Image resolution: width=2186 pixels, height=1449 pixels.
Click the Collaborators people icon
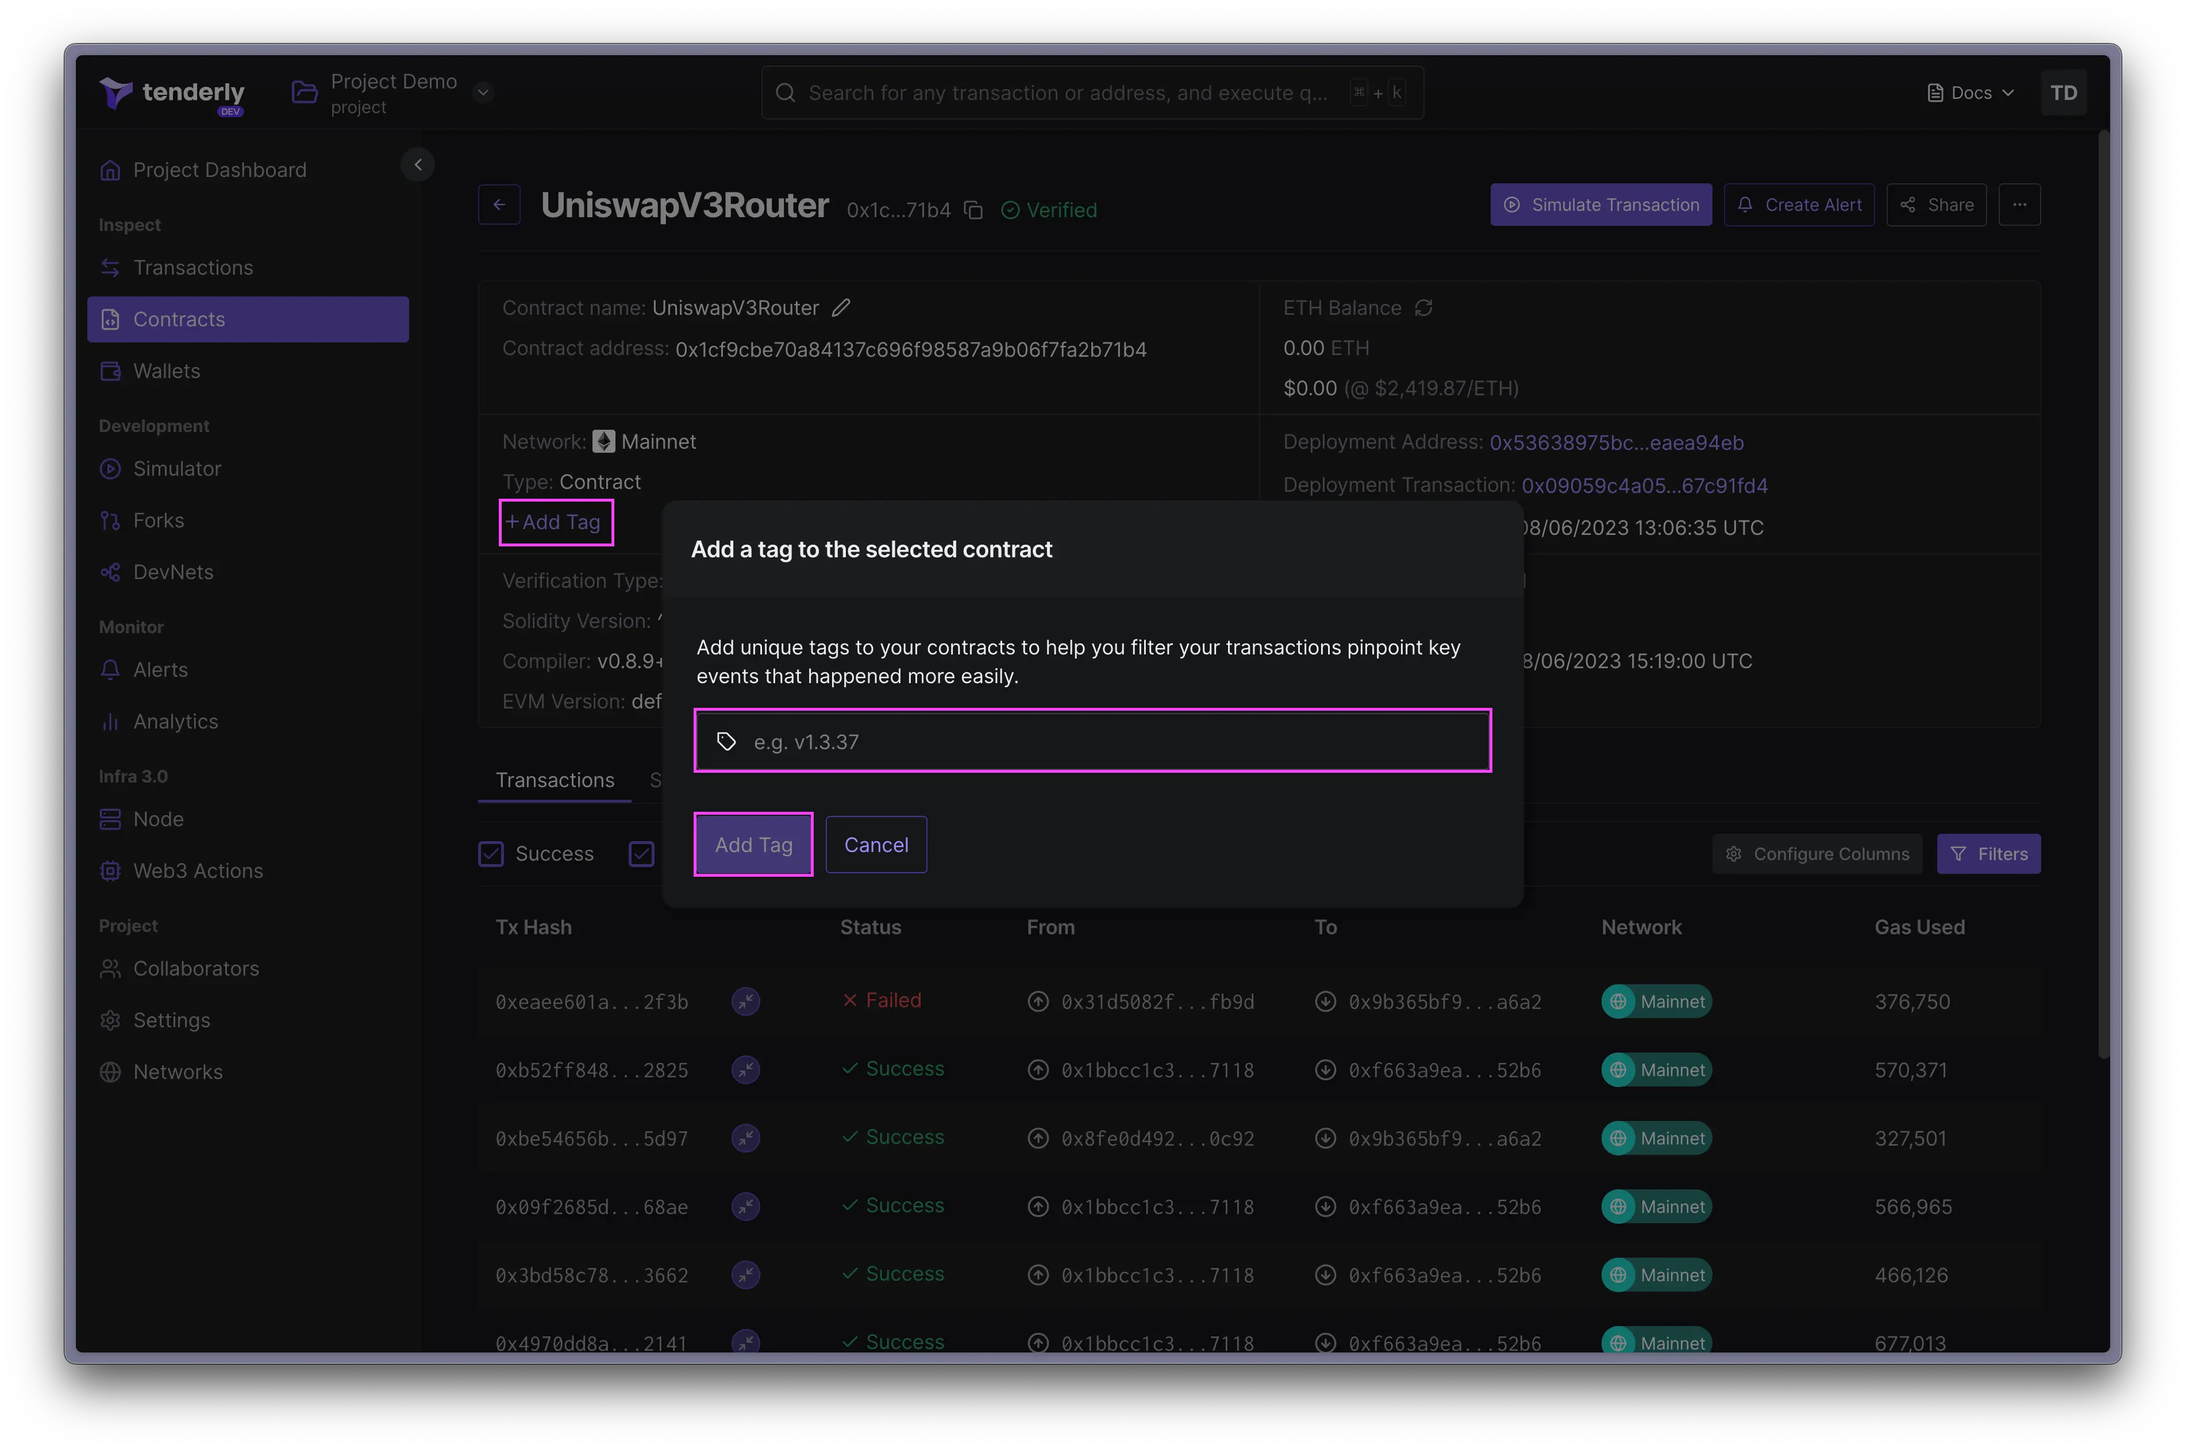click(x=110, y=969)
